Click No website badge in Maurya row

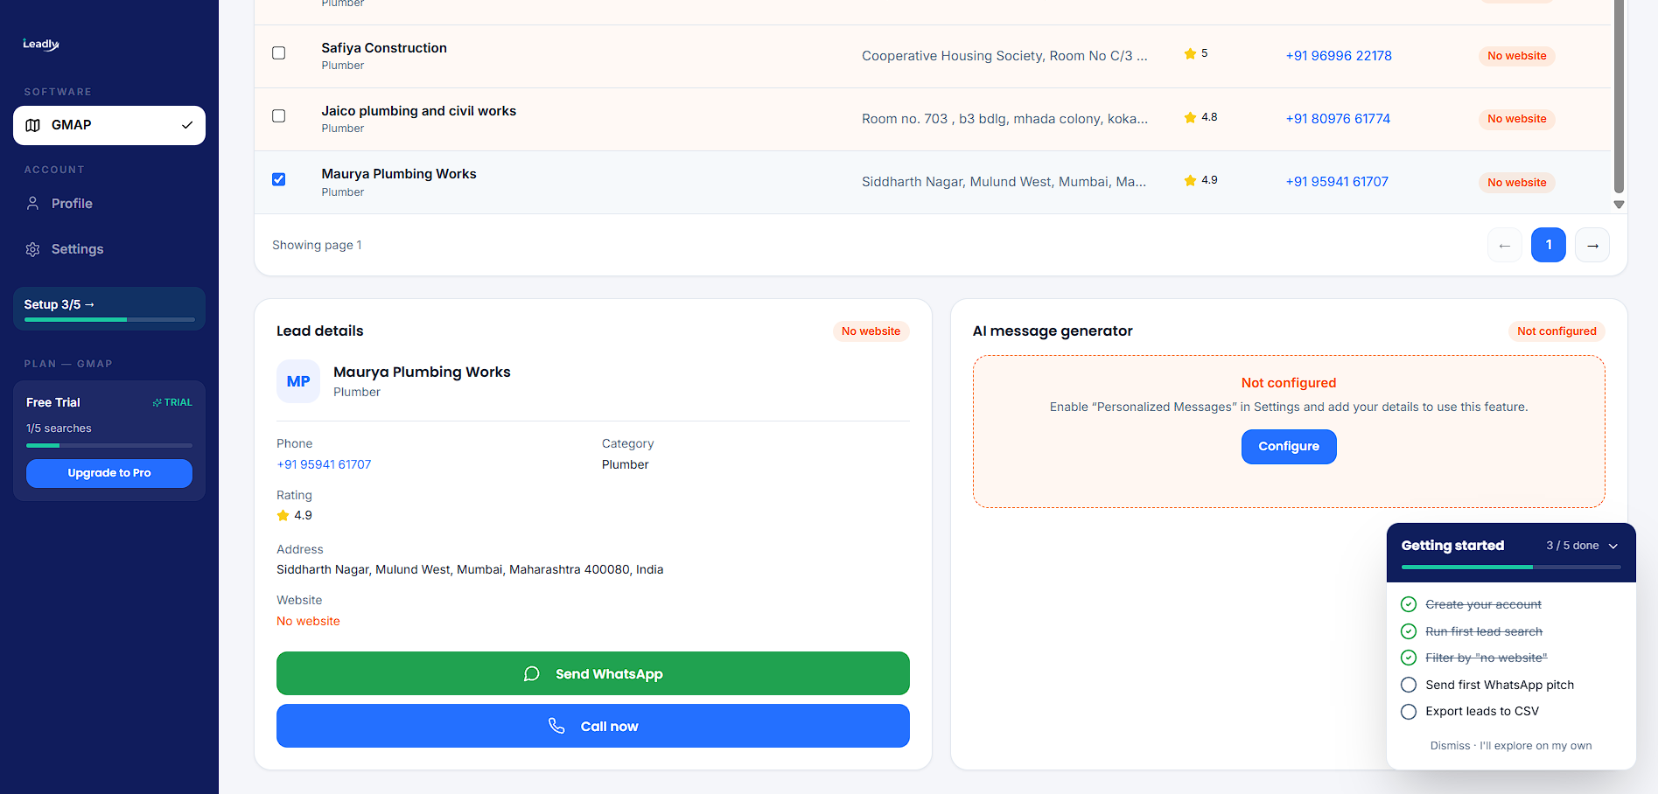tap(1517, 183)
